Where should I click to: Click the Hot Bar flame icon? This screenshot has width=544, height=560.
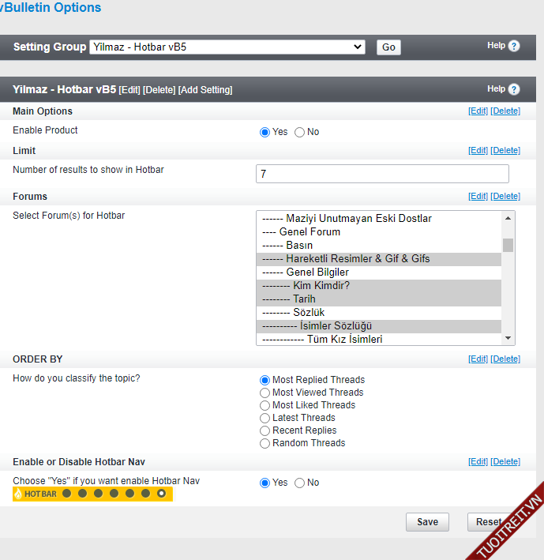(x=18, y=494)
